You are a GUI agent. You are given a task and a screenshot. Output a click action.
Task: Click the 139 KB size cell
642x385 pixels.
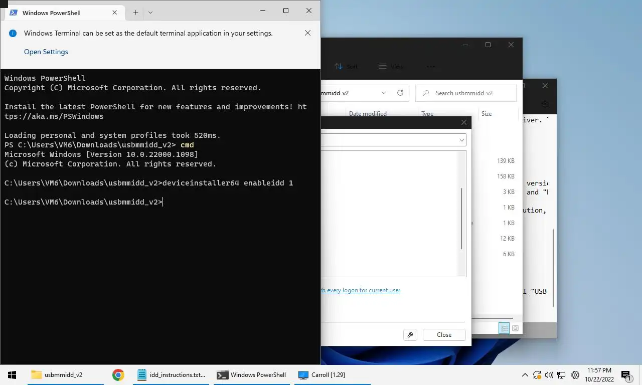[x=506, y=161]
